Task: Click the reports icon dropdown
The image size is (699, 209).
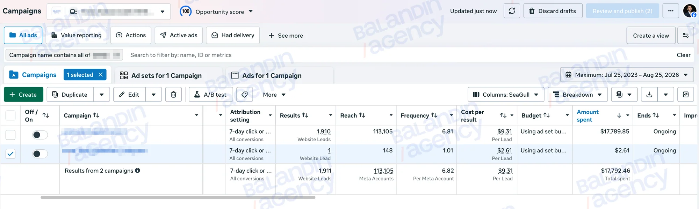Action: coord(624,95)
